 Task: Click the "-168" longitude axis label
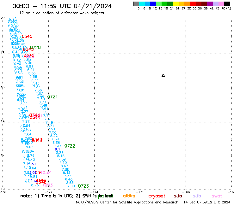click(x=186, y=192)
